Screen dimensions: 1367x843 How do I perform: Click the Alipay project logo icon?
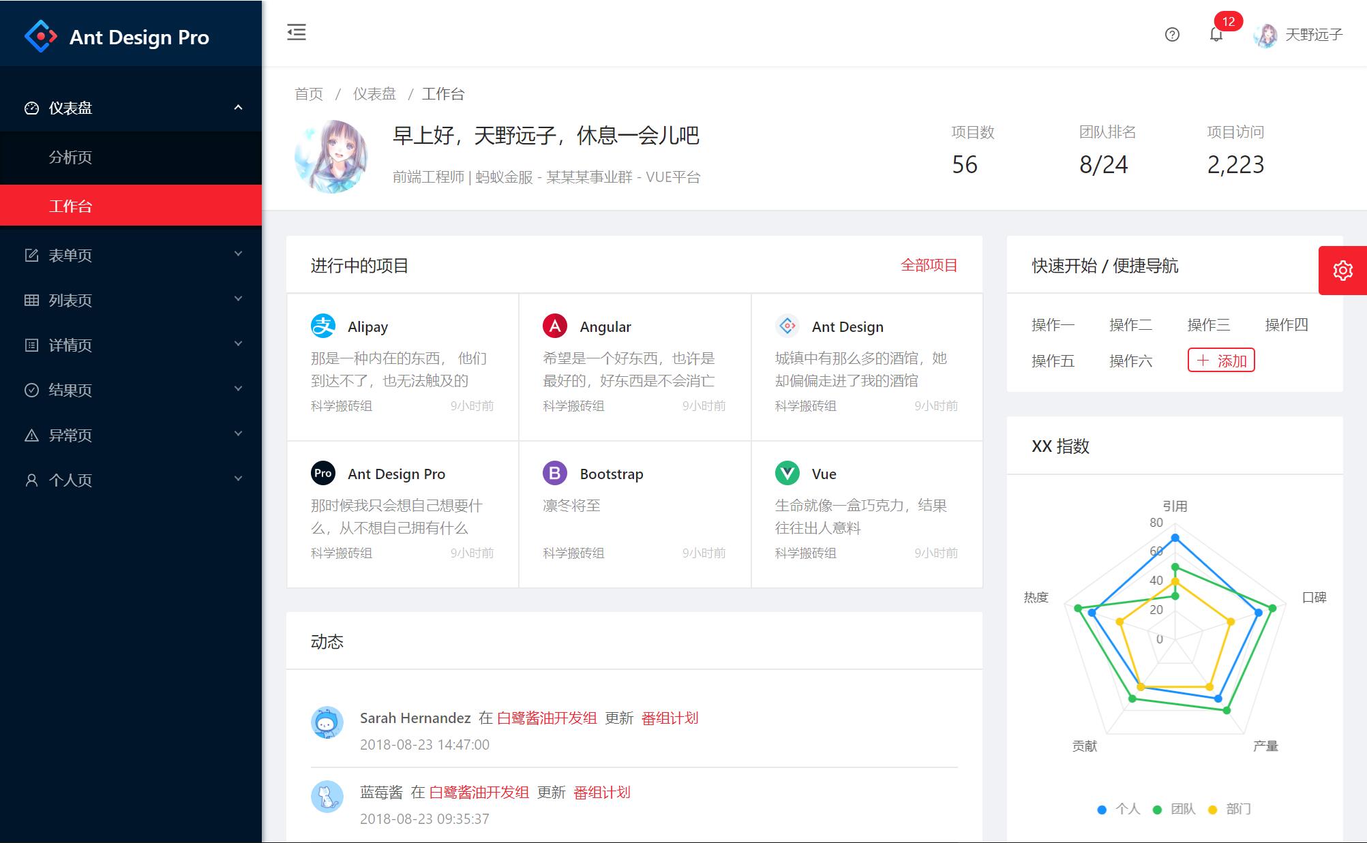(x=323, y=326)
